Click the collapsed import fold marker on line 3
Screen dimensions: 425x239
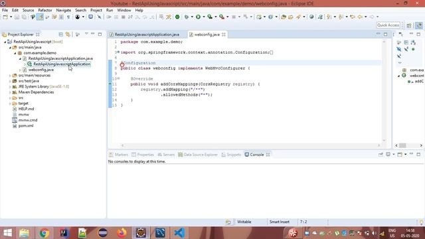pos(118,52)
